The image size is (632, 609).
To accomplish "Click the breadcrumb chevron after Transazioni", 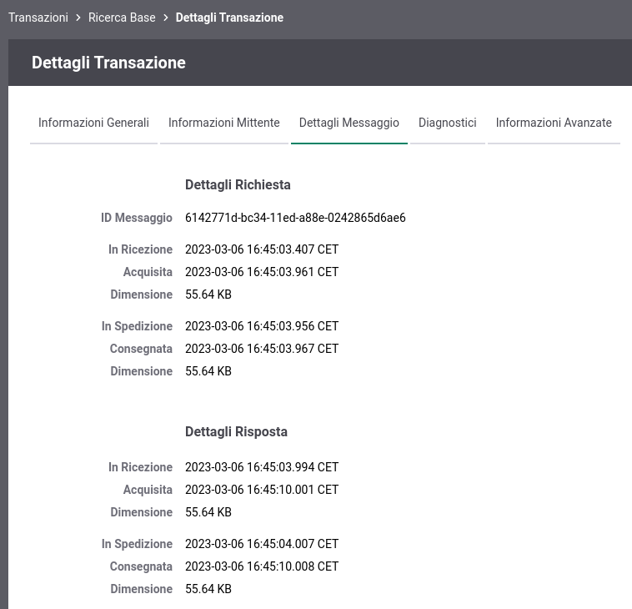I will (x=78, y=18).
